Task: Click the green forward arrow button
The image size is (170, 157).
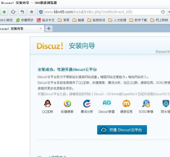Action: point(4,12)
